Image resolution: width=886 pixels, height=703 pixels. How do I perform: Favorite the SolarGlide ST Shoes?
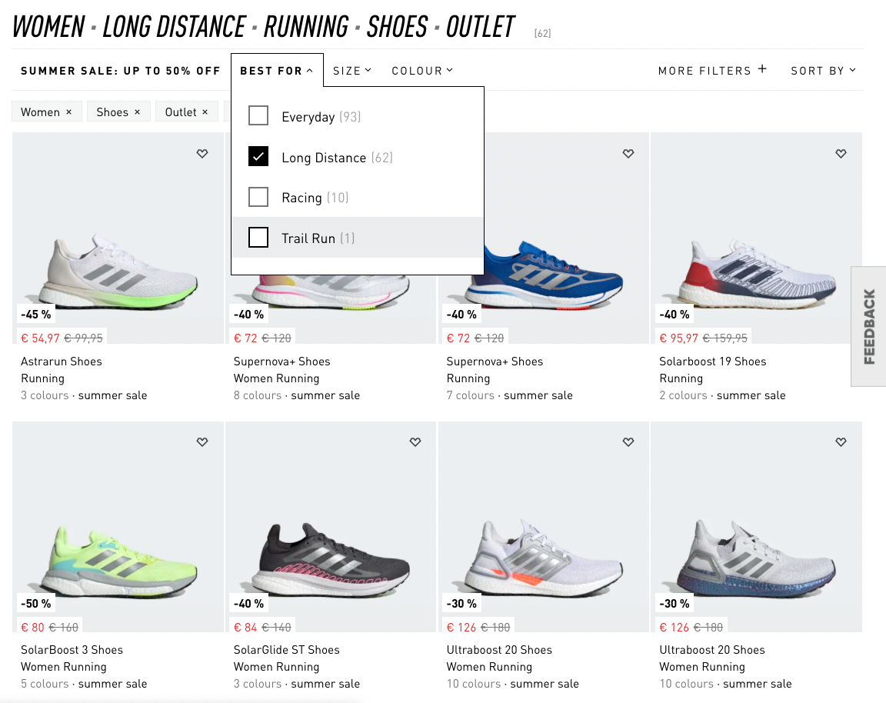pyautogui.click(x=415, y=441)
